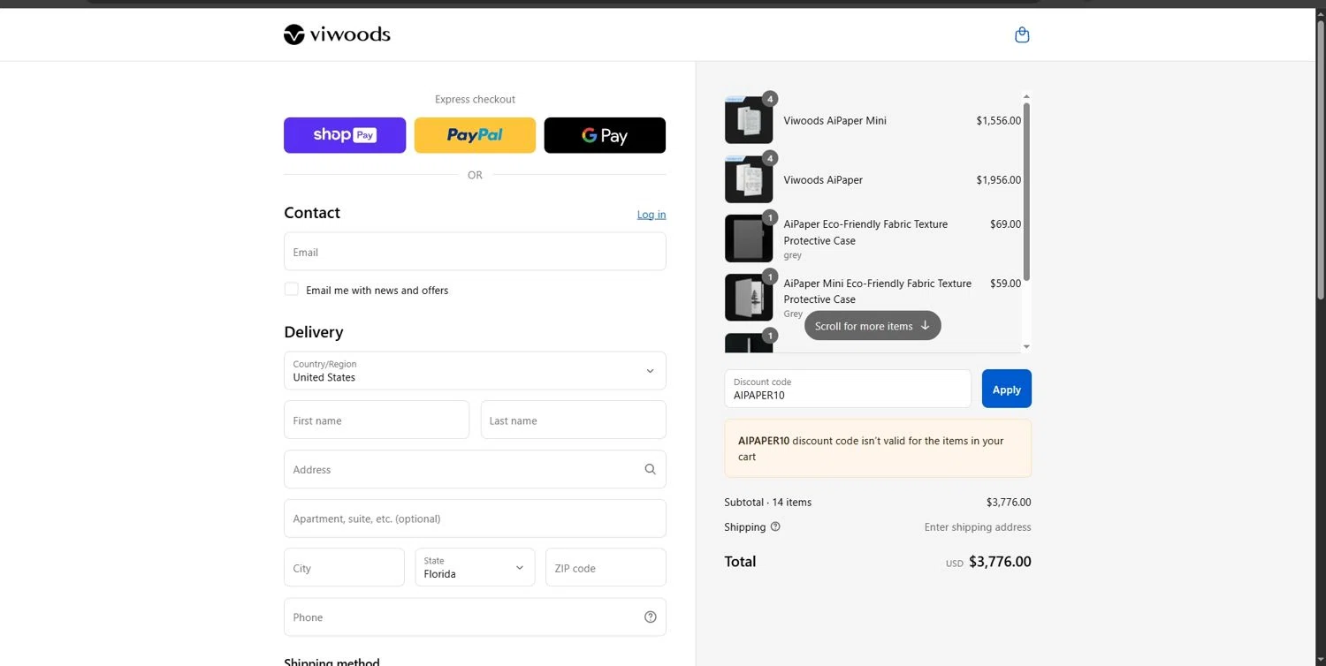Screen dimensions: 1326x666
Task: Click the Shipping info help icon
Action: (x=775, y=526)
